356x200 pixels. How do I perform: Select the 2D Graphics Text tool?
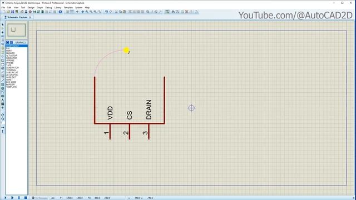point(2,99)
